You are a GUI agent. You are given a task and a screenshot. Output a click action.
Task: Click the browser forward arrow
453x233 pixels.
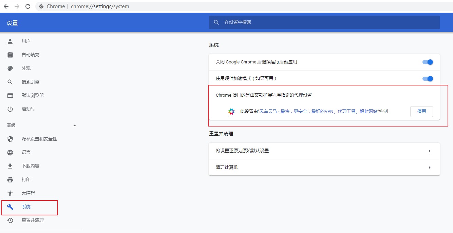click(17, 6)
